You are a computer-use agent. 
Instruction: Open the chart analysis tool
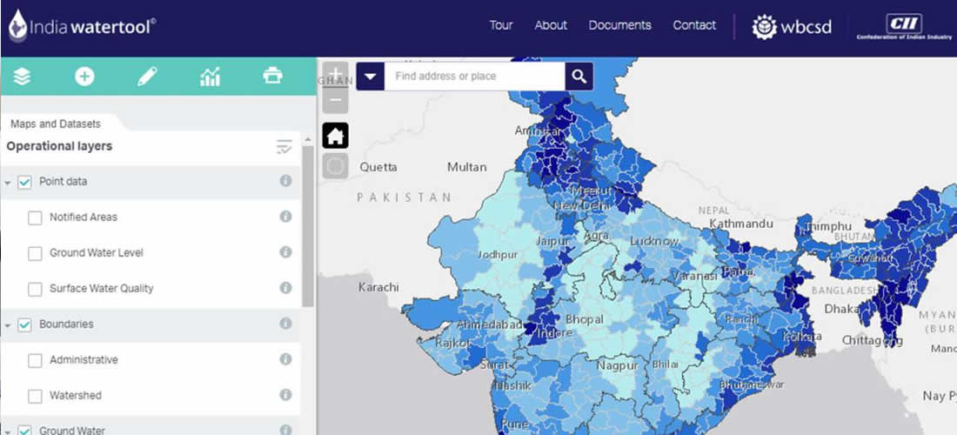210,77
